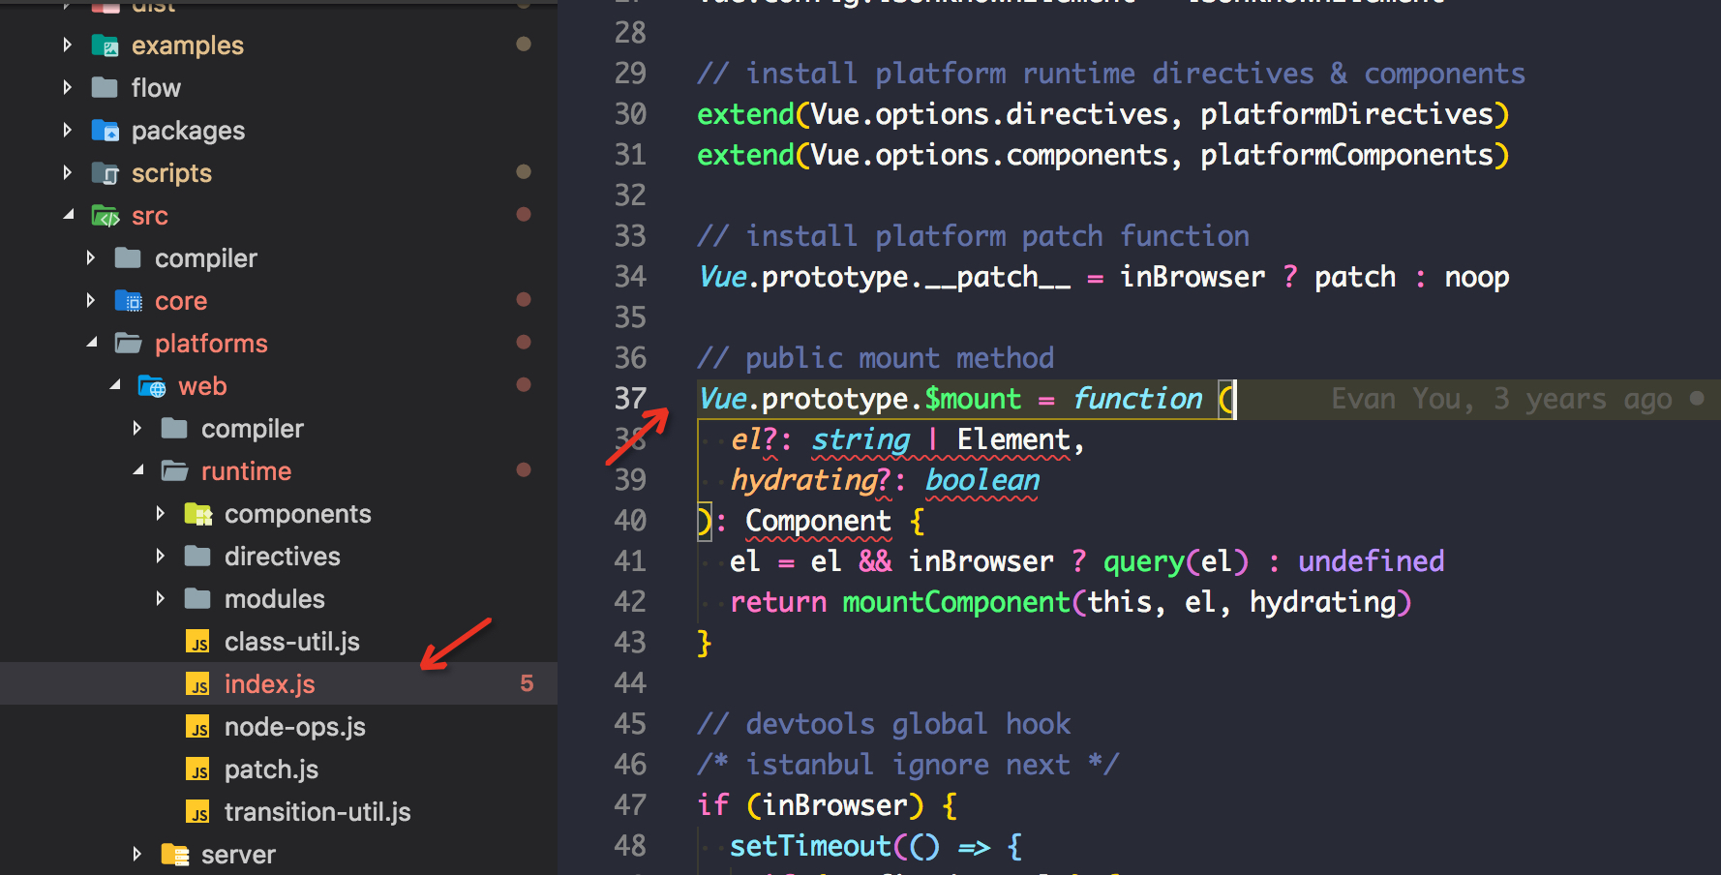Expand the components folder arrow
Image resolution: width=1721 pixels, height=875 pixels.
point(160,513)
